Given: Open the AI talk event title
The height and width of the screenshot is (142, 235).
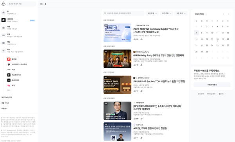Looking at the screenshot, I should coord(150,128).
